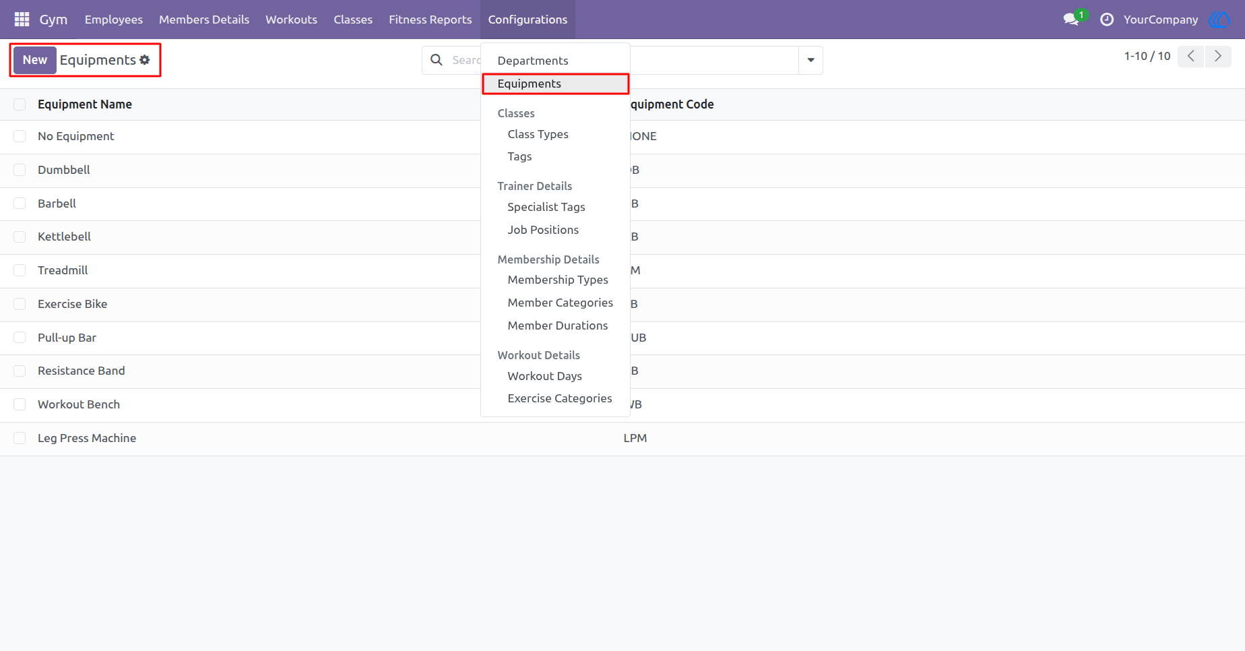Open the Fitness Reports menu
Screen dimensions: 1245x651
(430, 20)
